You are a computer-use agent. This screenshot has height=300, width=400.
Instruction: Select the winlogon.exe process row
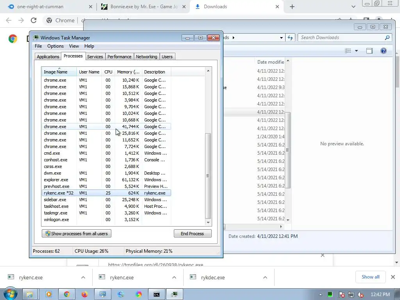click(x=106, y=220)
